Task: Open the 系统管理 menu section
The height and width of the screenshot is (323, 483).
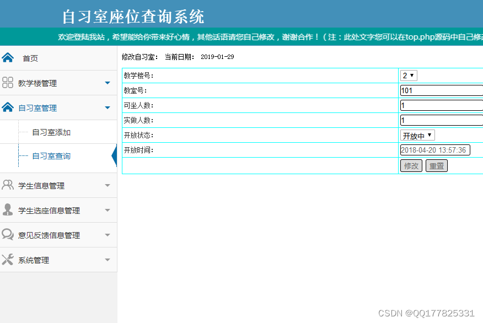Action: pos(58,260)
